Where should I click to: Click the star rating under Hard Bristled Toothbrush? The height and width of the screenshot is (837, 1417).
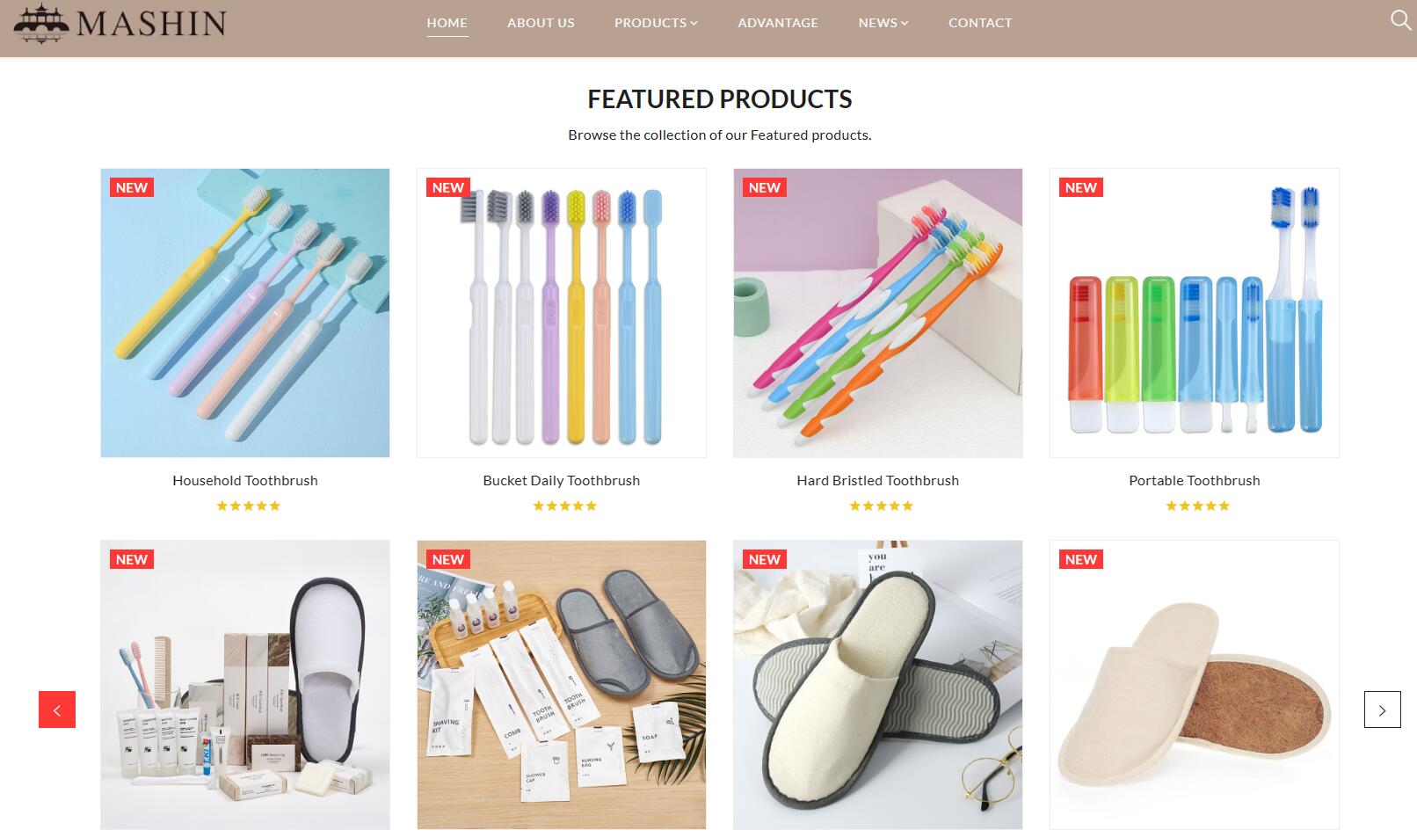coord(882,506)
